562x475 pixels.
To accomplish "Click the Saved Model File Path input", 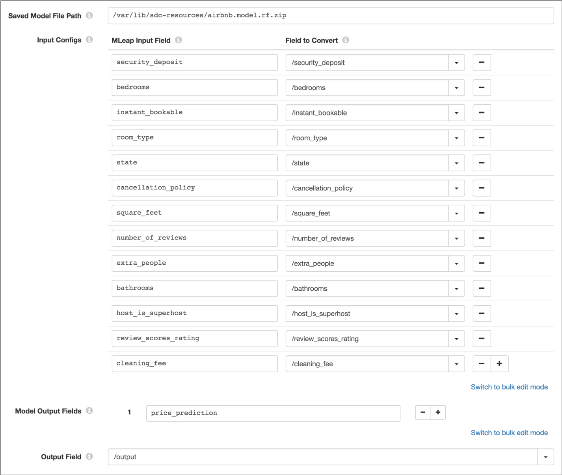I will (x=330, y=16).
